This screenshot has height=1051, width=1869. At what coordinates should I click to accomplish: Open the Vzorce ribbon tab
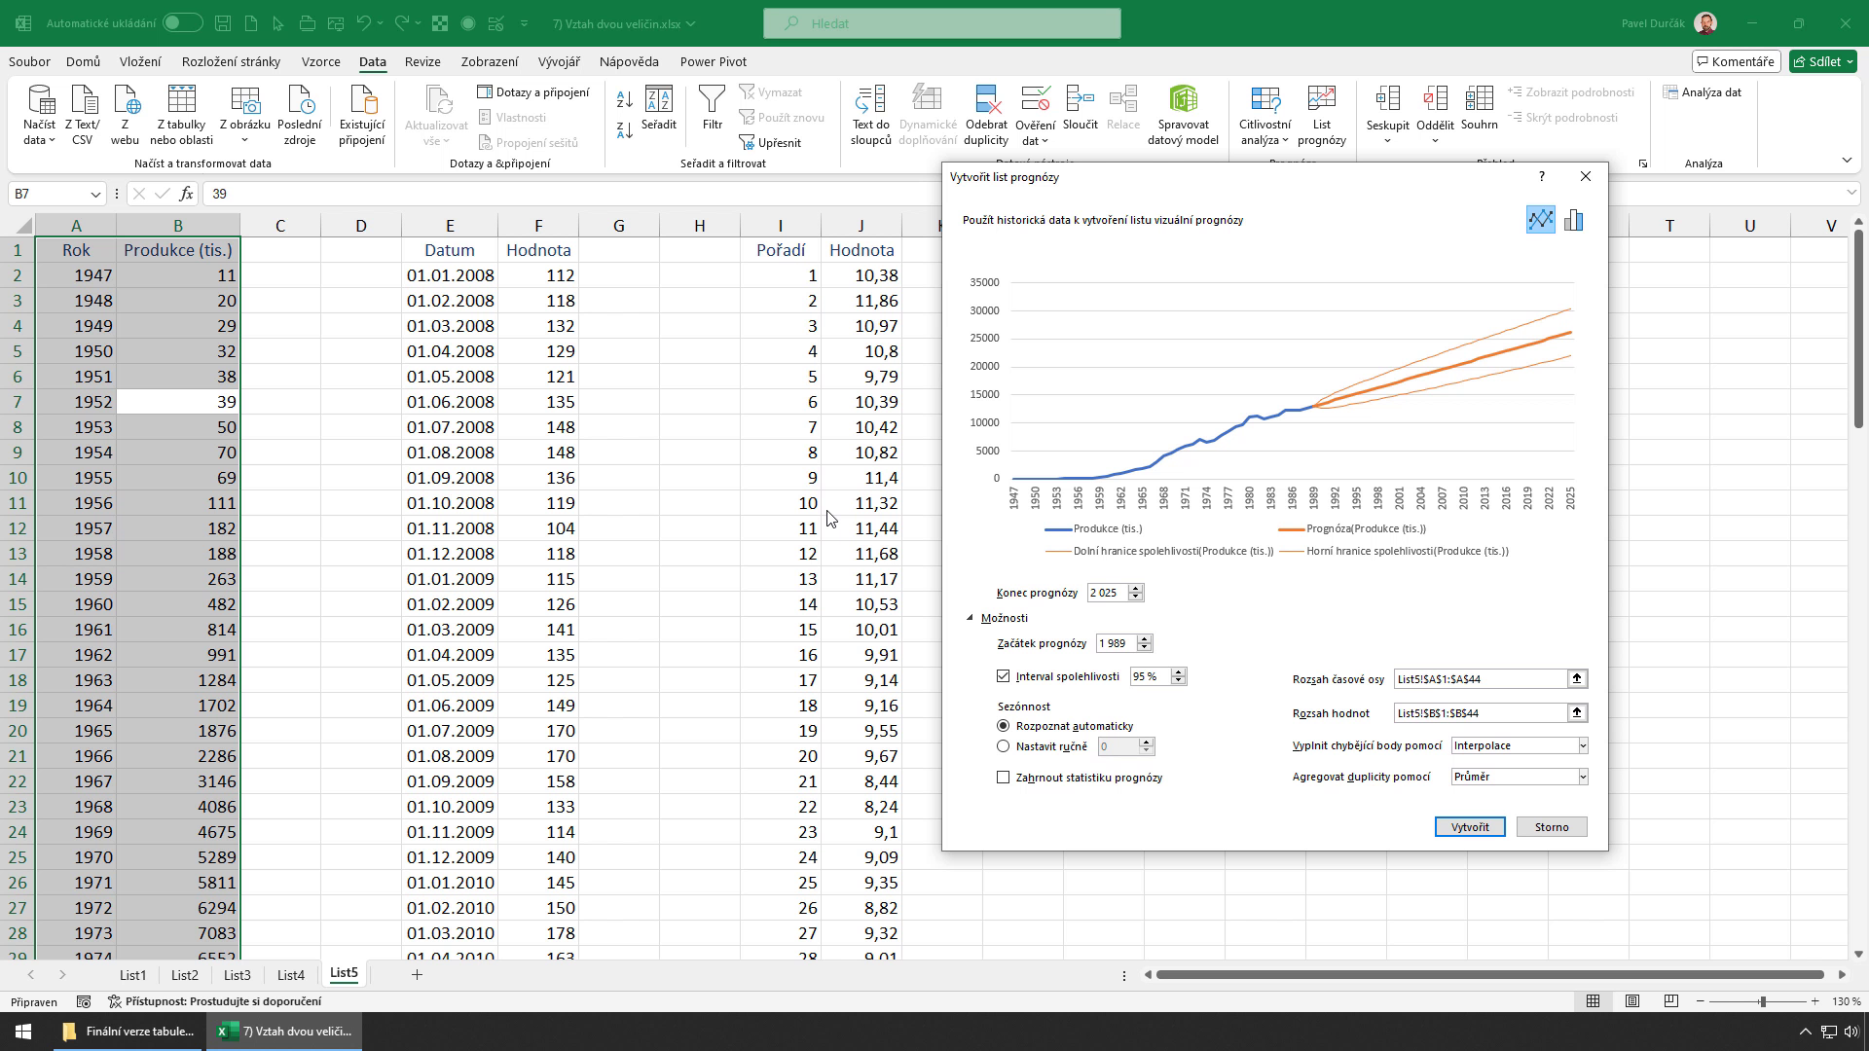coord(320,61)
